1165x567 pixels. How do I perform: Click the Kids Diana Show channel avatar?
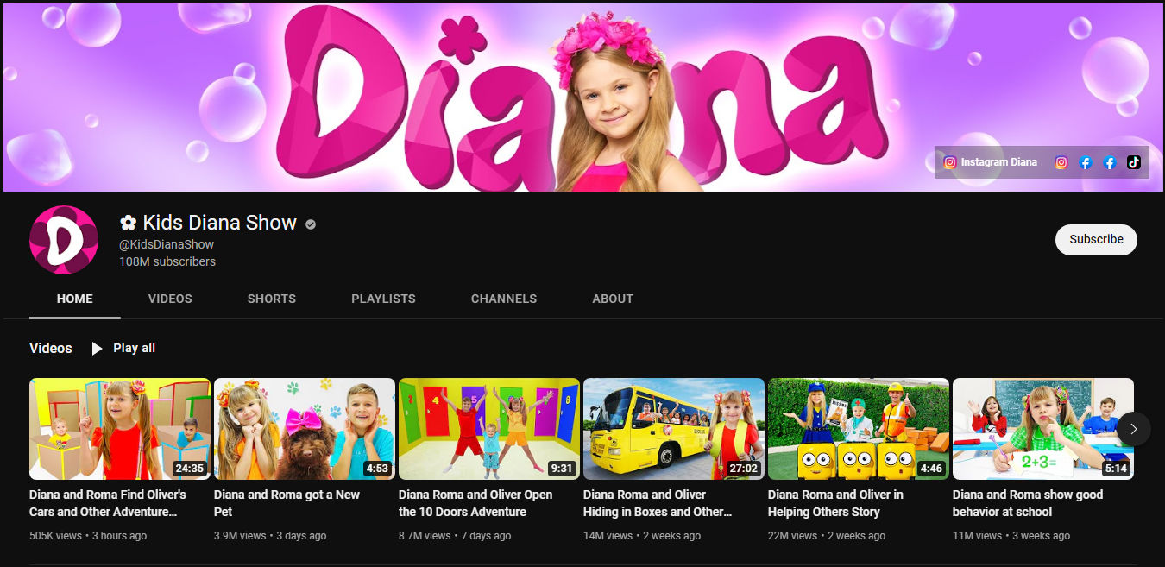tap(64, 240)
